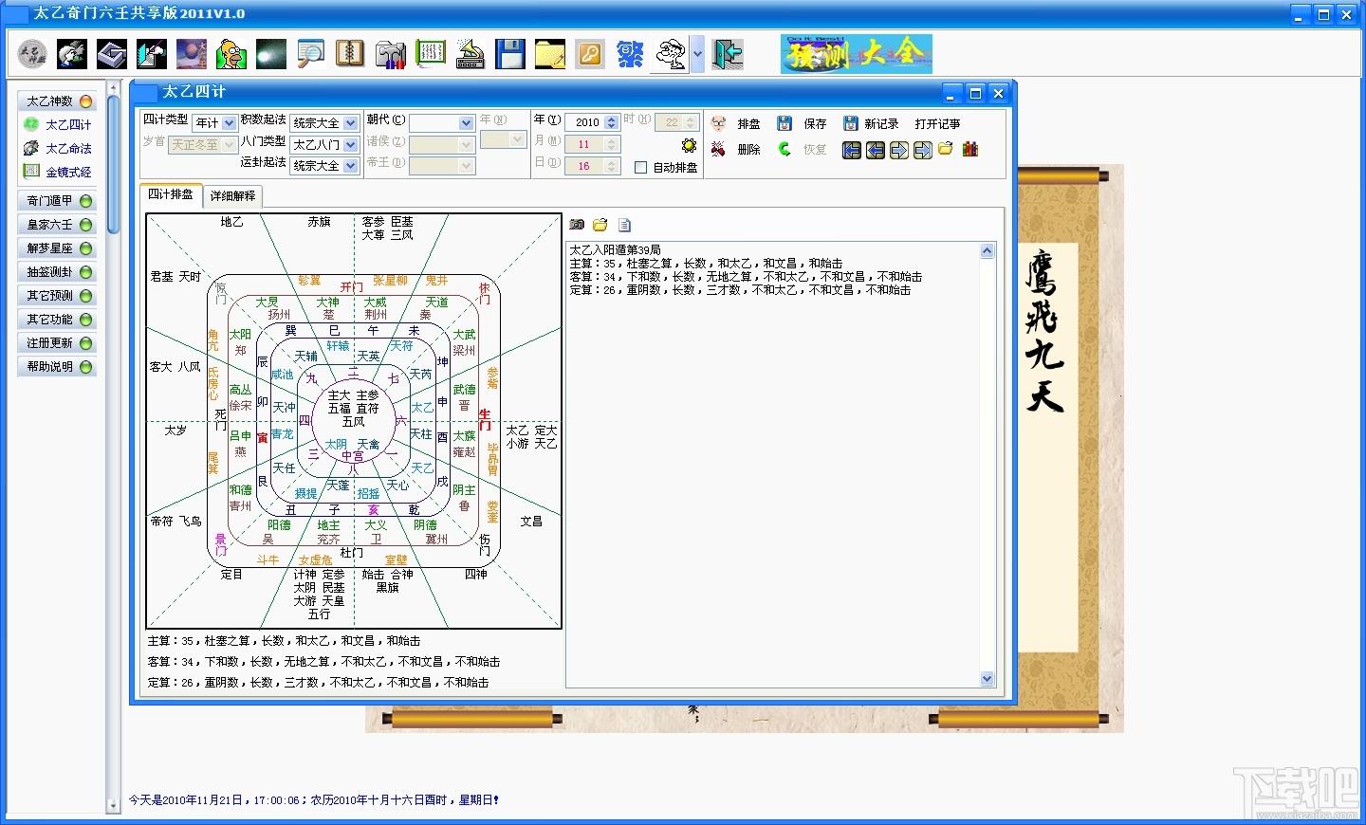Viewport: 1366px width, 825px height.
Task: Click the golden key toolbar icon
Action: coord(589,54)
